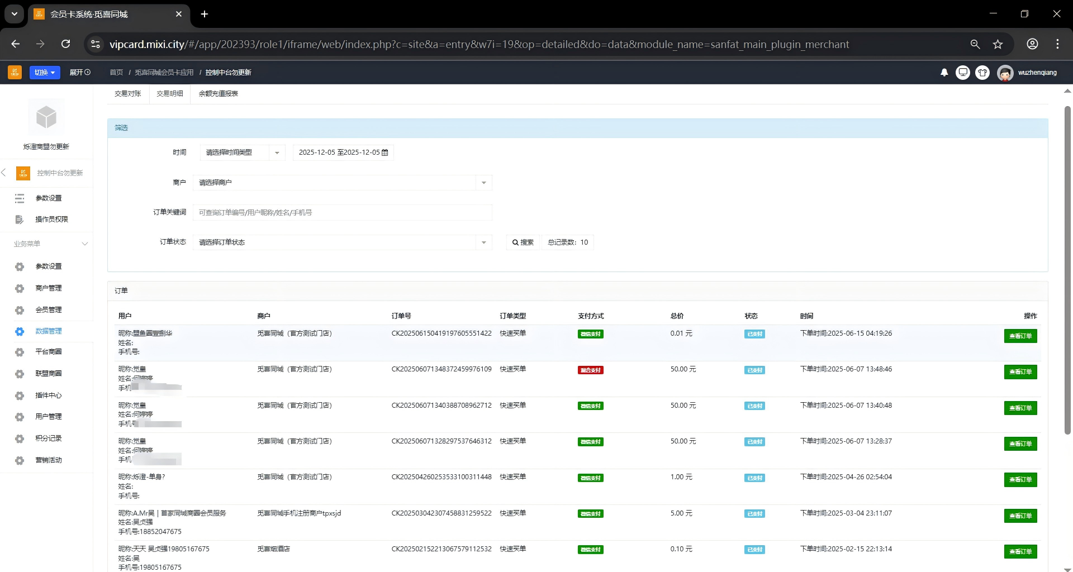Switch to the 交易对账 tab
This screenshot has height=572, width=1073.
pos(128,94)
